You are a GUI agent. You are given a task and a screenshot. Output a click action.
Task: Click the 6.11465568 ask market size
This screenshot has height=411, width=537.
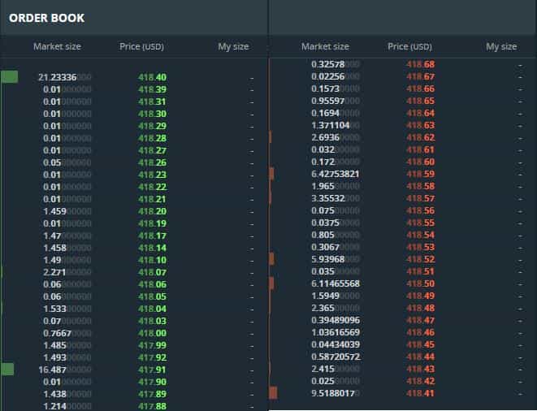335,283
